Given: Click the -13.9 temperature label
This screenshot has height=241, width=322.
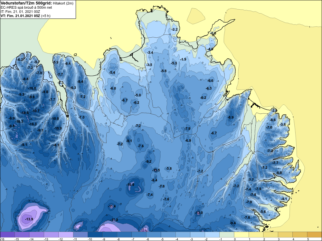Looking at the screenshot, I should coord(29,219).
